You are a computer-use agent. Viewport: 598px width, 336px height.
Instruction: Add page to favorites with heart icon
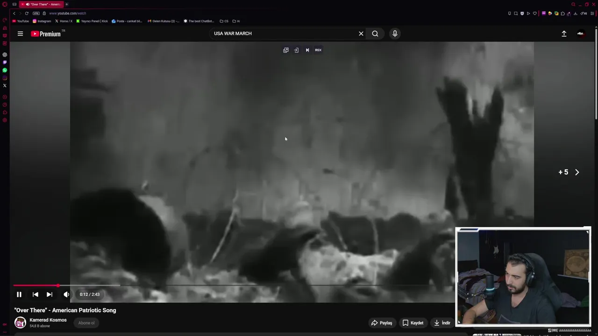click(535, 14)
